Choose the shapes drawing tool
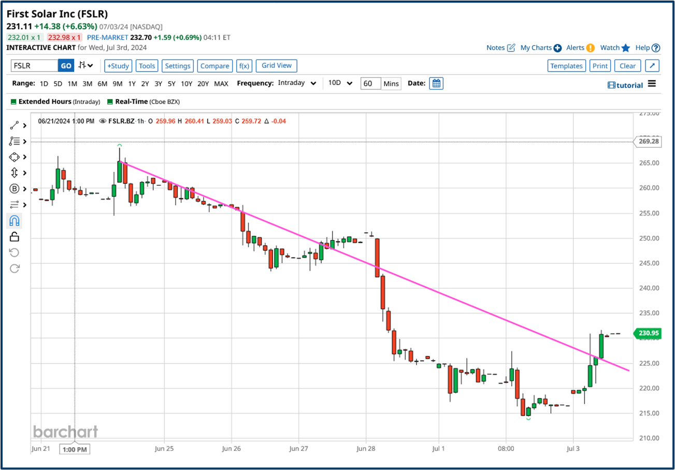This screenshot has width=675, height=470. tap(14, 157)
